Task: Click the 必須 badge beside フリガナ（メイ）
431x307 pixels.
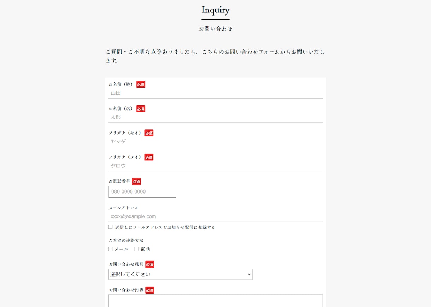Action: coord(149,157)
